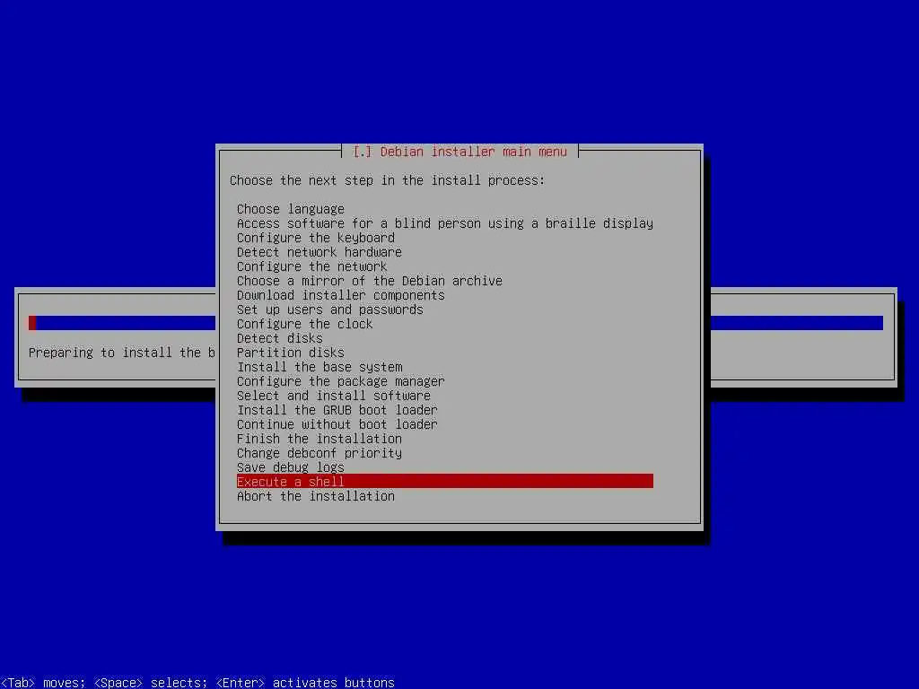
Task: Choose Partition disks in the menu
Action: point(445,353)
